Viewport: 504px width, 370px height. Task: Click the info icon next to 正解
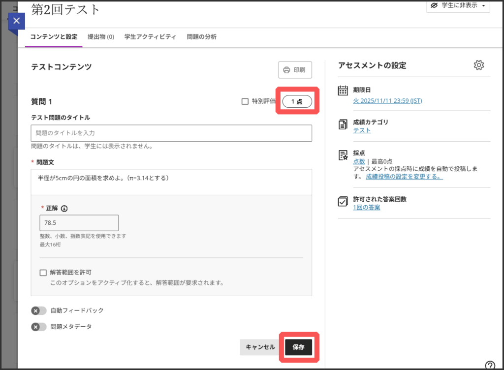pos(64,208)
